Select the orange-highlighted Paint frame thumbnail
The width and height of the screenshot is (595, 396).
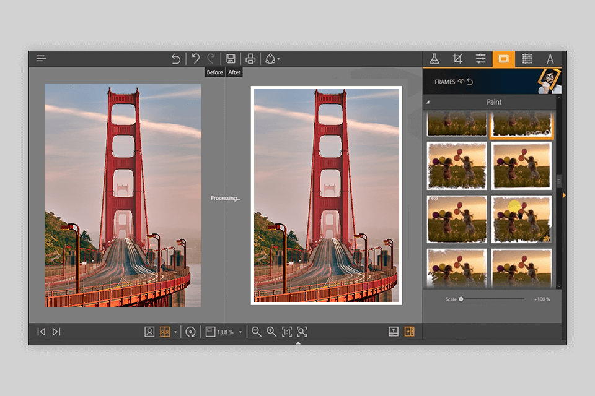tap(521, 124)
